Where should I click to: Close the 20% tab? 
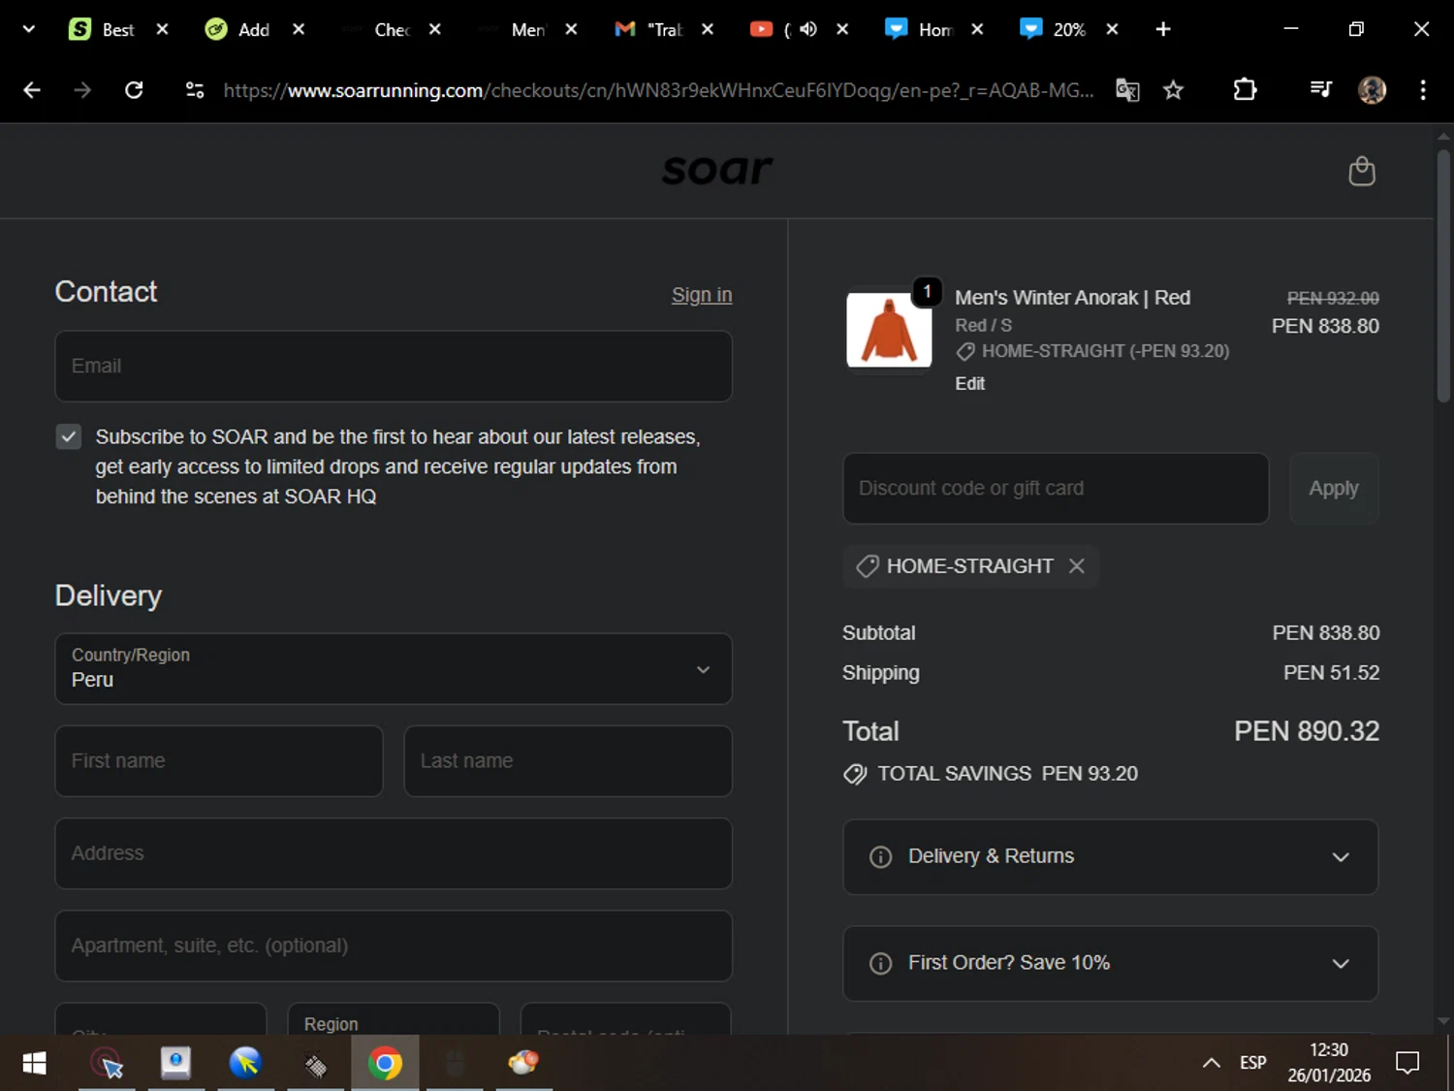[1112, 29]
